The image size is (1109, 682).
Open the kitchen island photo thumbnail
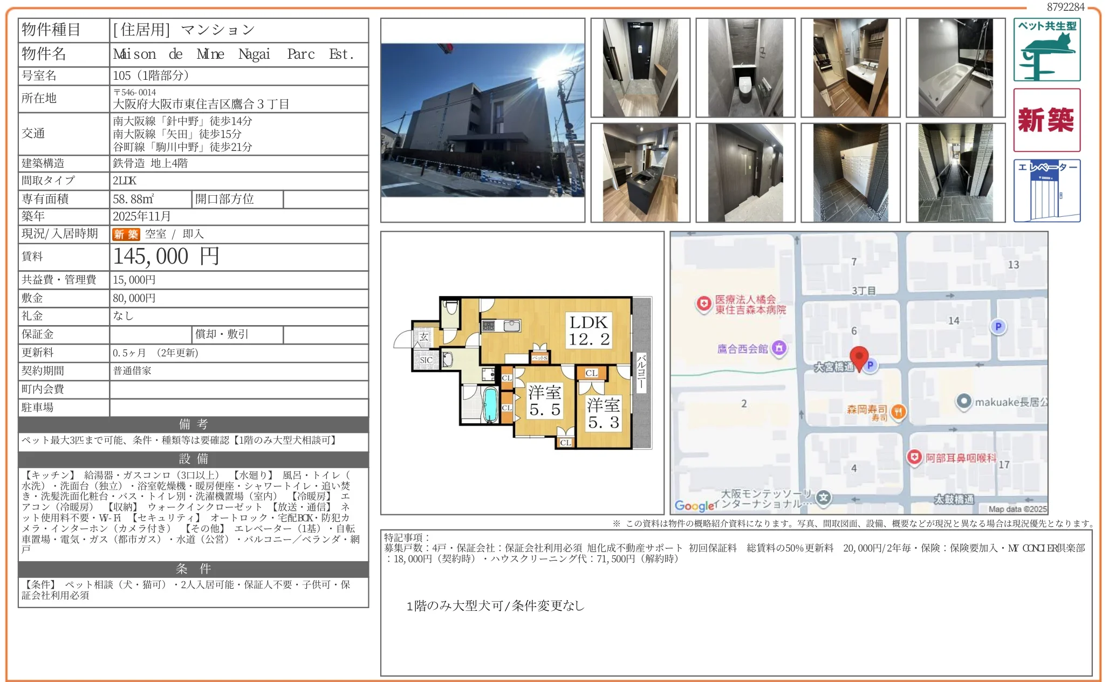click(640, 173)
